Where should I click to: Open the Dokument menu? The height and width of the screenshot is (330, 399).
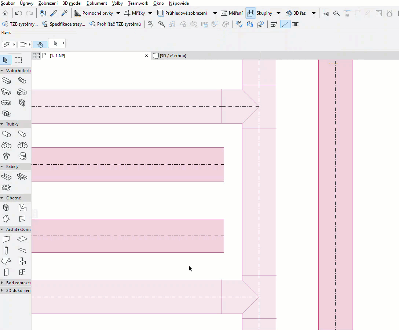[x=96, y=3]
